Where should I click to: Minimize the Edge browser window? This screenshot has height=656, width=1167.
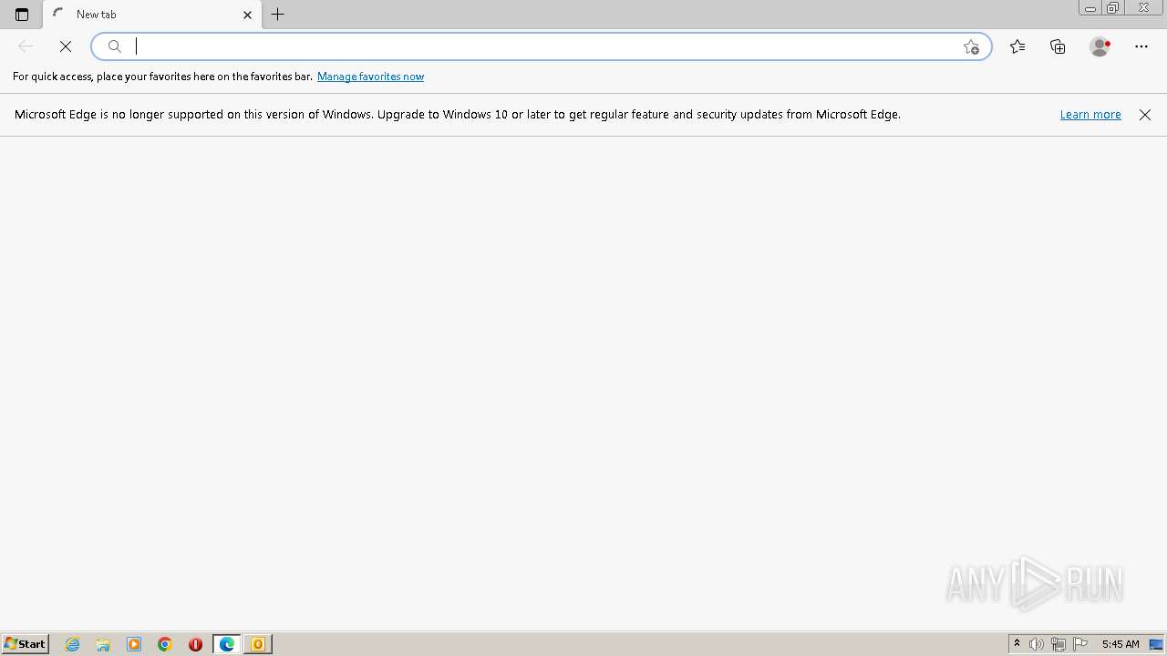[1090, 8]
